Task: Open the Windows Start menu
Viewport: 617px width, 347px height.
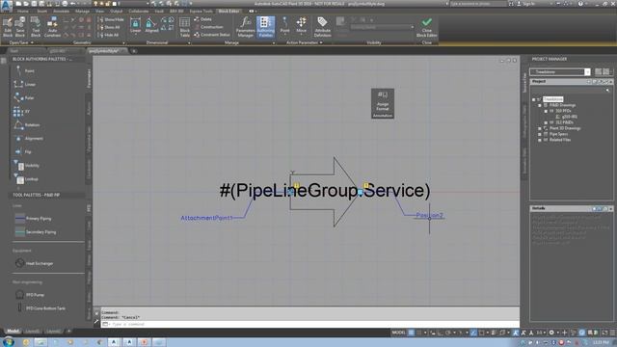Action: [x=9, y=342]
